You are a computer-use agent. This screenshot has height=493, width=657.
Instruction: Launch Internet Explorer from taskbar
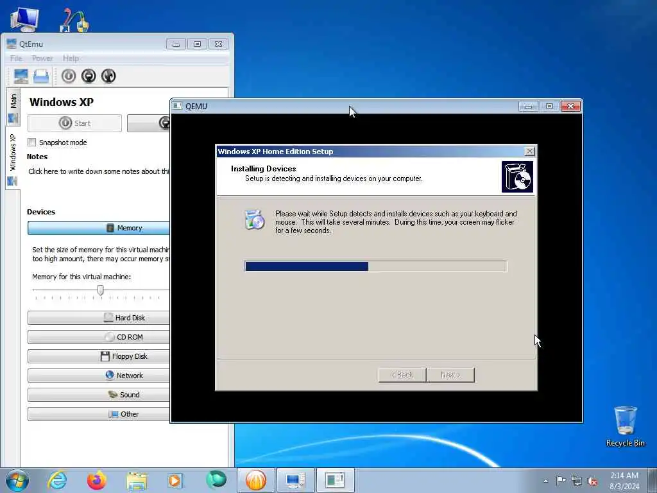tap(57, 480)
